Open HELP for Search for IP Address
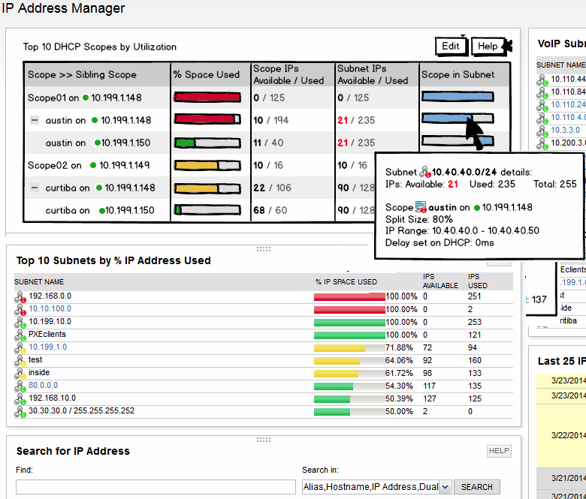Viewport: 586px width, 499px height. (x=499, y=451)
